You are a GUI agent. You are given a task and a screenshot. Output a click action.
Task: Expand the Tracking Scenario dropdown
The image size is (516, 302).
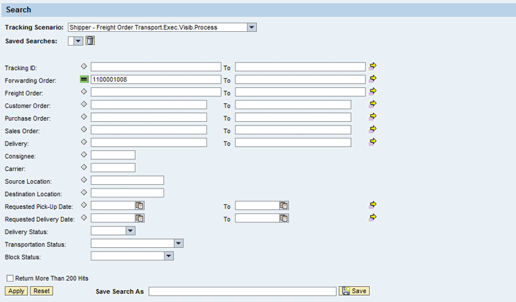coord(251,27)
